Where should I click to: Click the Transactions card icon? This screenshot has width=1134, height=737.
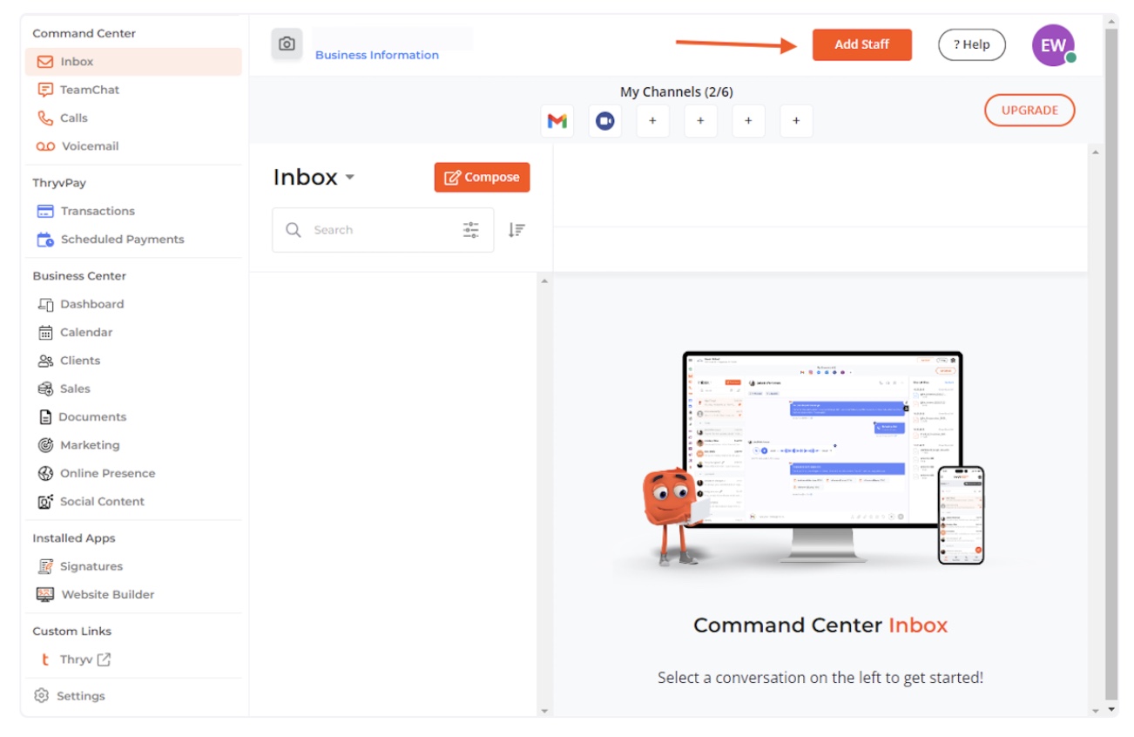tap(45, 211)
